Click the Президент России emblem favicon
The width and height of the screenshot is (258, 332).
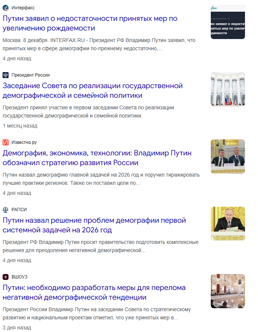click(6, 75)
